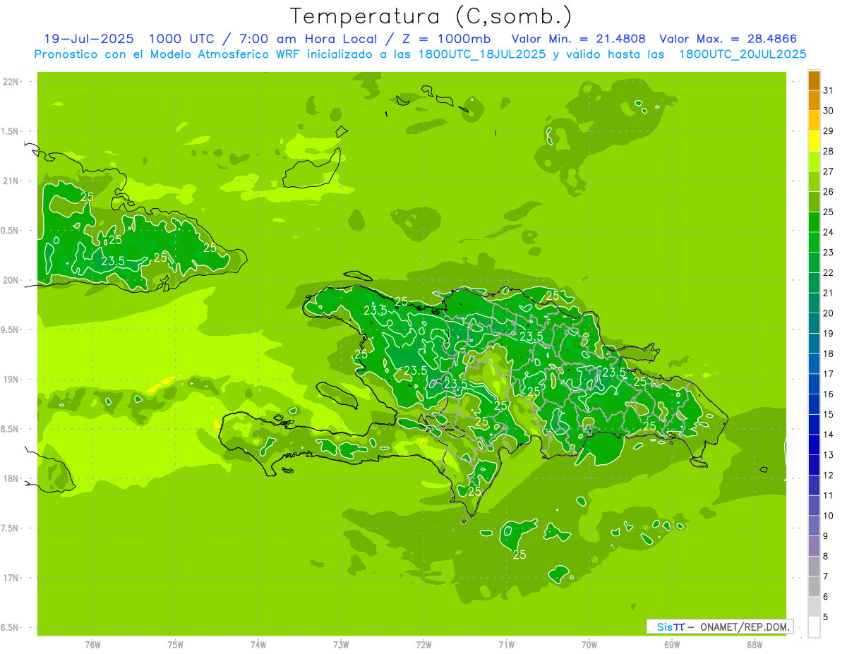Click "Valor Max. = 28.4866"
847x654 pixels.
click(728, 39)
